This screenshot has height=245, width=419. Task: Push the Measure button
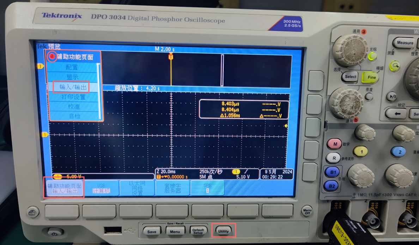click(x=405, y=43)
